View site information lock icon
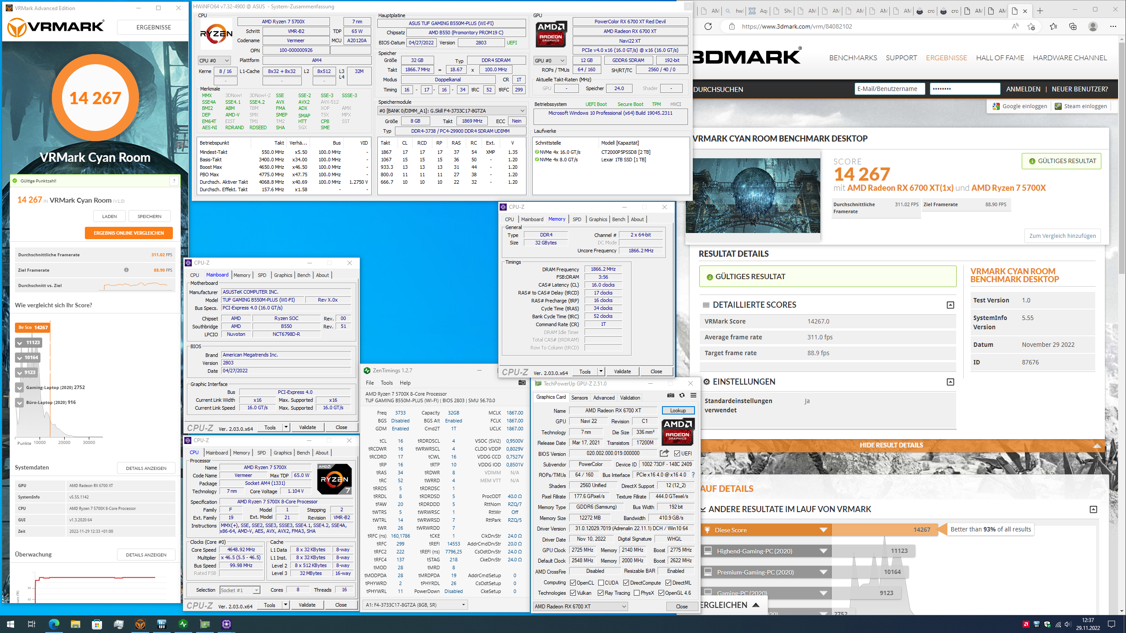Viewport: 1126px width, 633px height. (732, 26)
